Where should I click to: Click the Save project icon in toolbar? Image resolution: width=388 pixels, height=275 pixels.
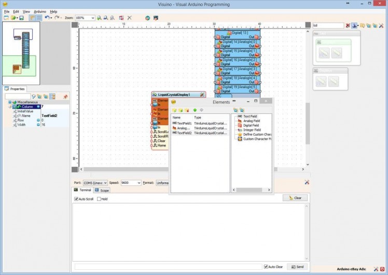coord(22,18)
